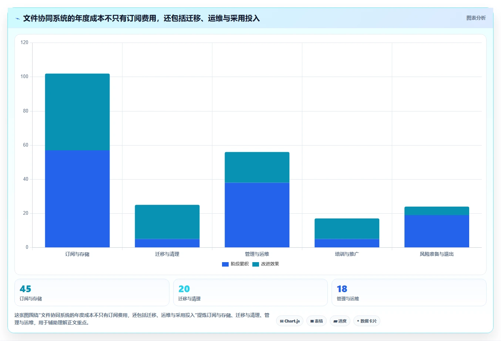Click the blue 管理与运维 bar segment
Image resolution: width=501 pixels, height=341 pixels.
(x=257, y=215)
